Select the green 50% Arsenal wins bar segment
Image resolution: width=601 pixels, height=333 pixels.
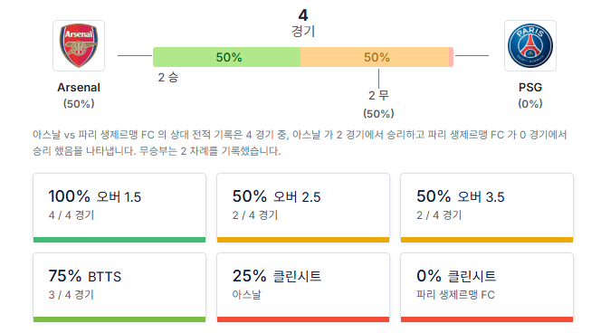[226, 57]
